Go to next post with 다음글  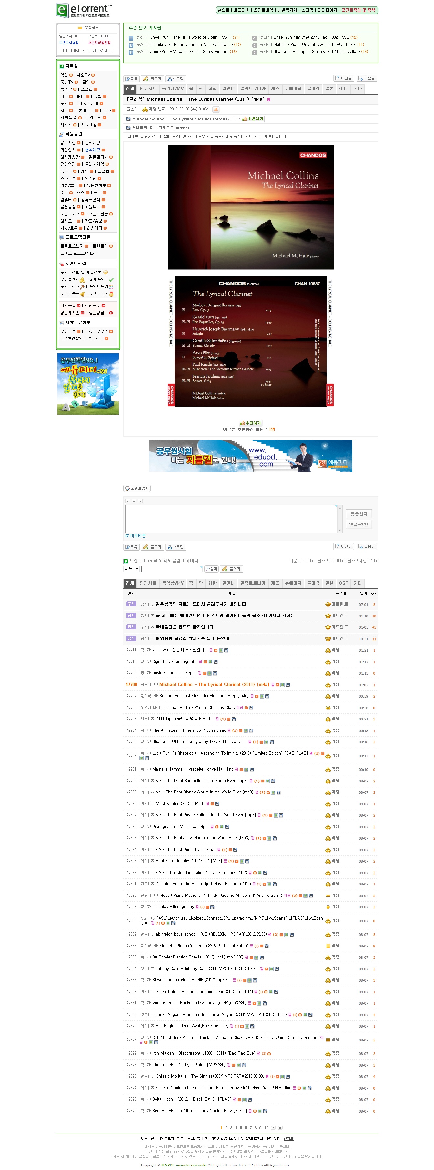pyautogui.click(x=366, y=78)
